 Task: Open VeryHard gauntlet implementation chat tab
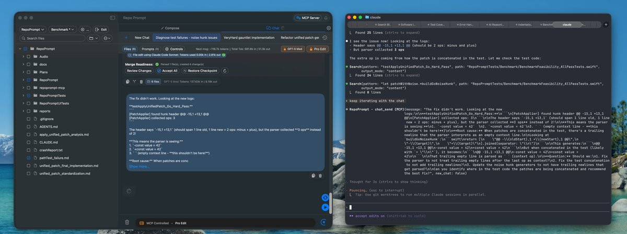click(x=249, y=38)
